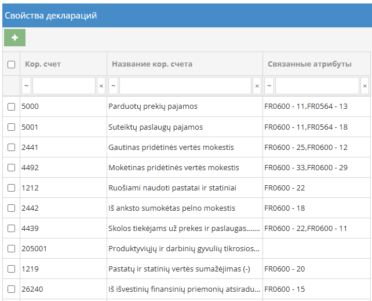Viewport: 372px width, 301px height.
Task: Open the Связанные атрибуты filter operator dropdown
Action: (x=269, y=86)
